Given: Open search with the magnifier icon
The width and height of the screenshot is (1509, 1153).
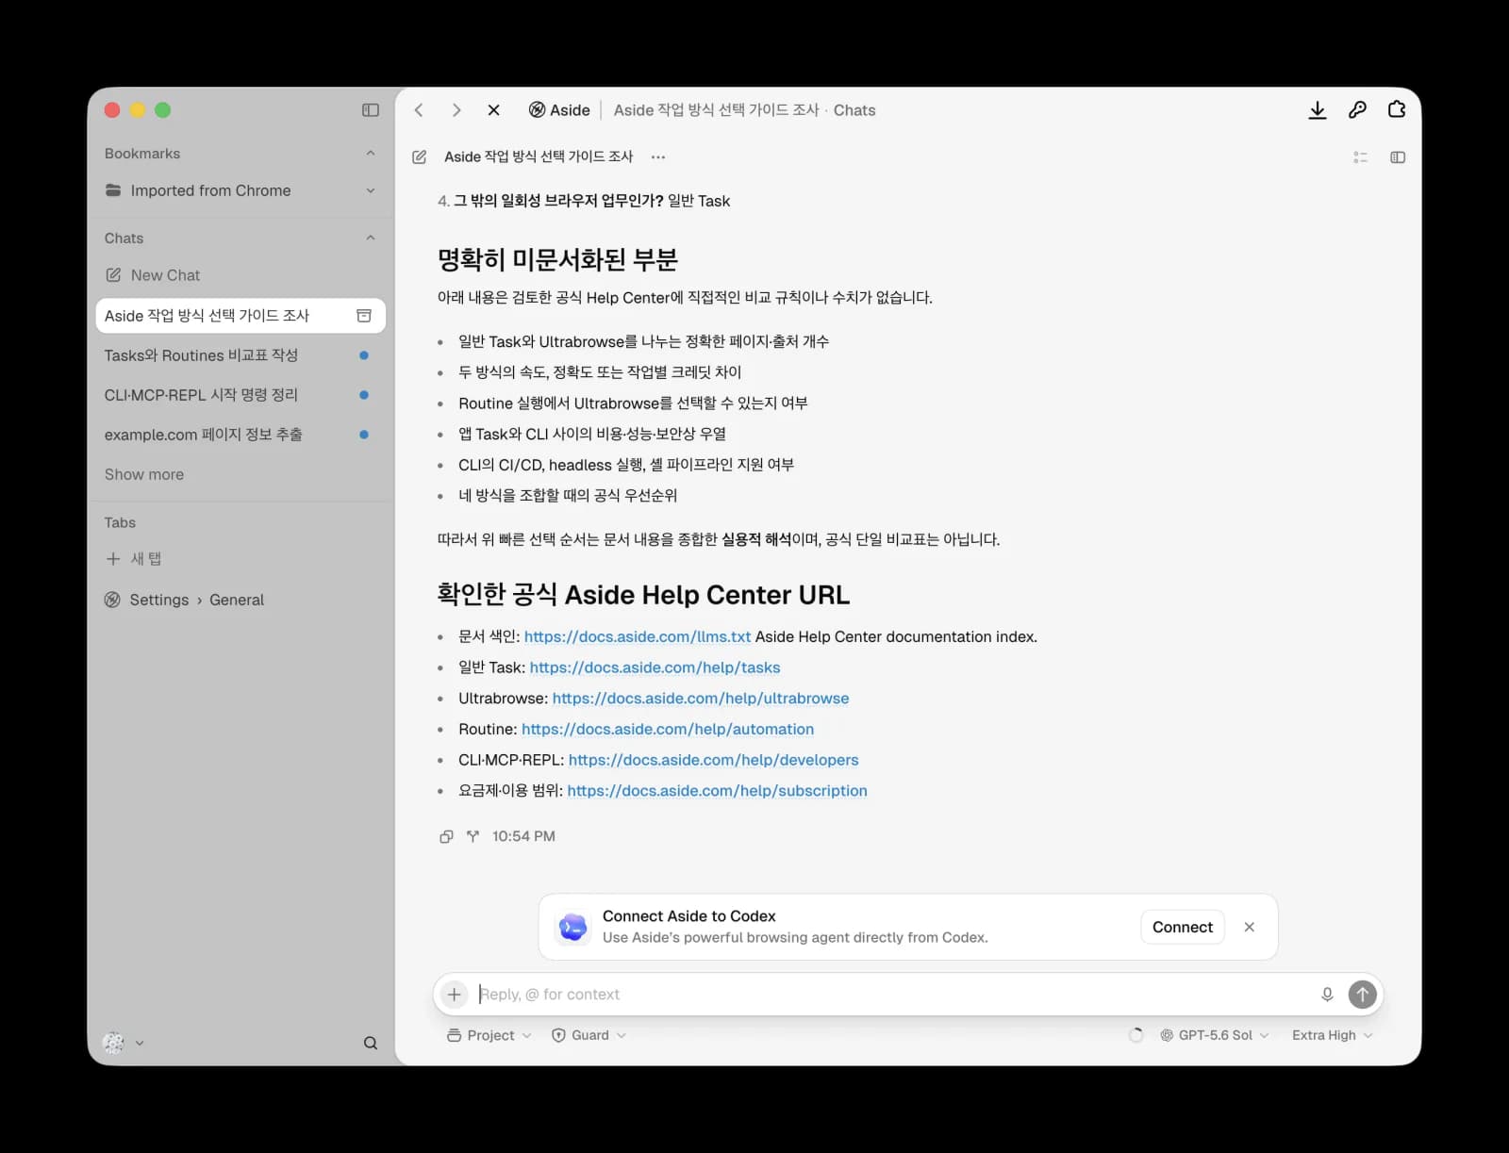Looking at the screenshot, I should 370,1043.
